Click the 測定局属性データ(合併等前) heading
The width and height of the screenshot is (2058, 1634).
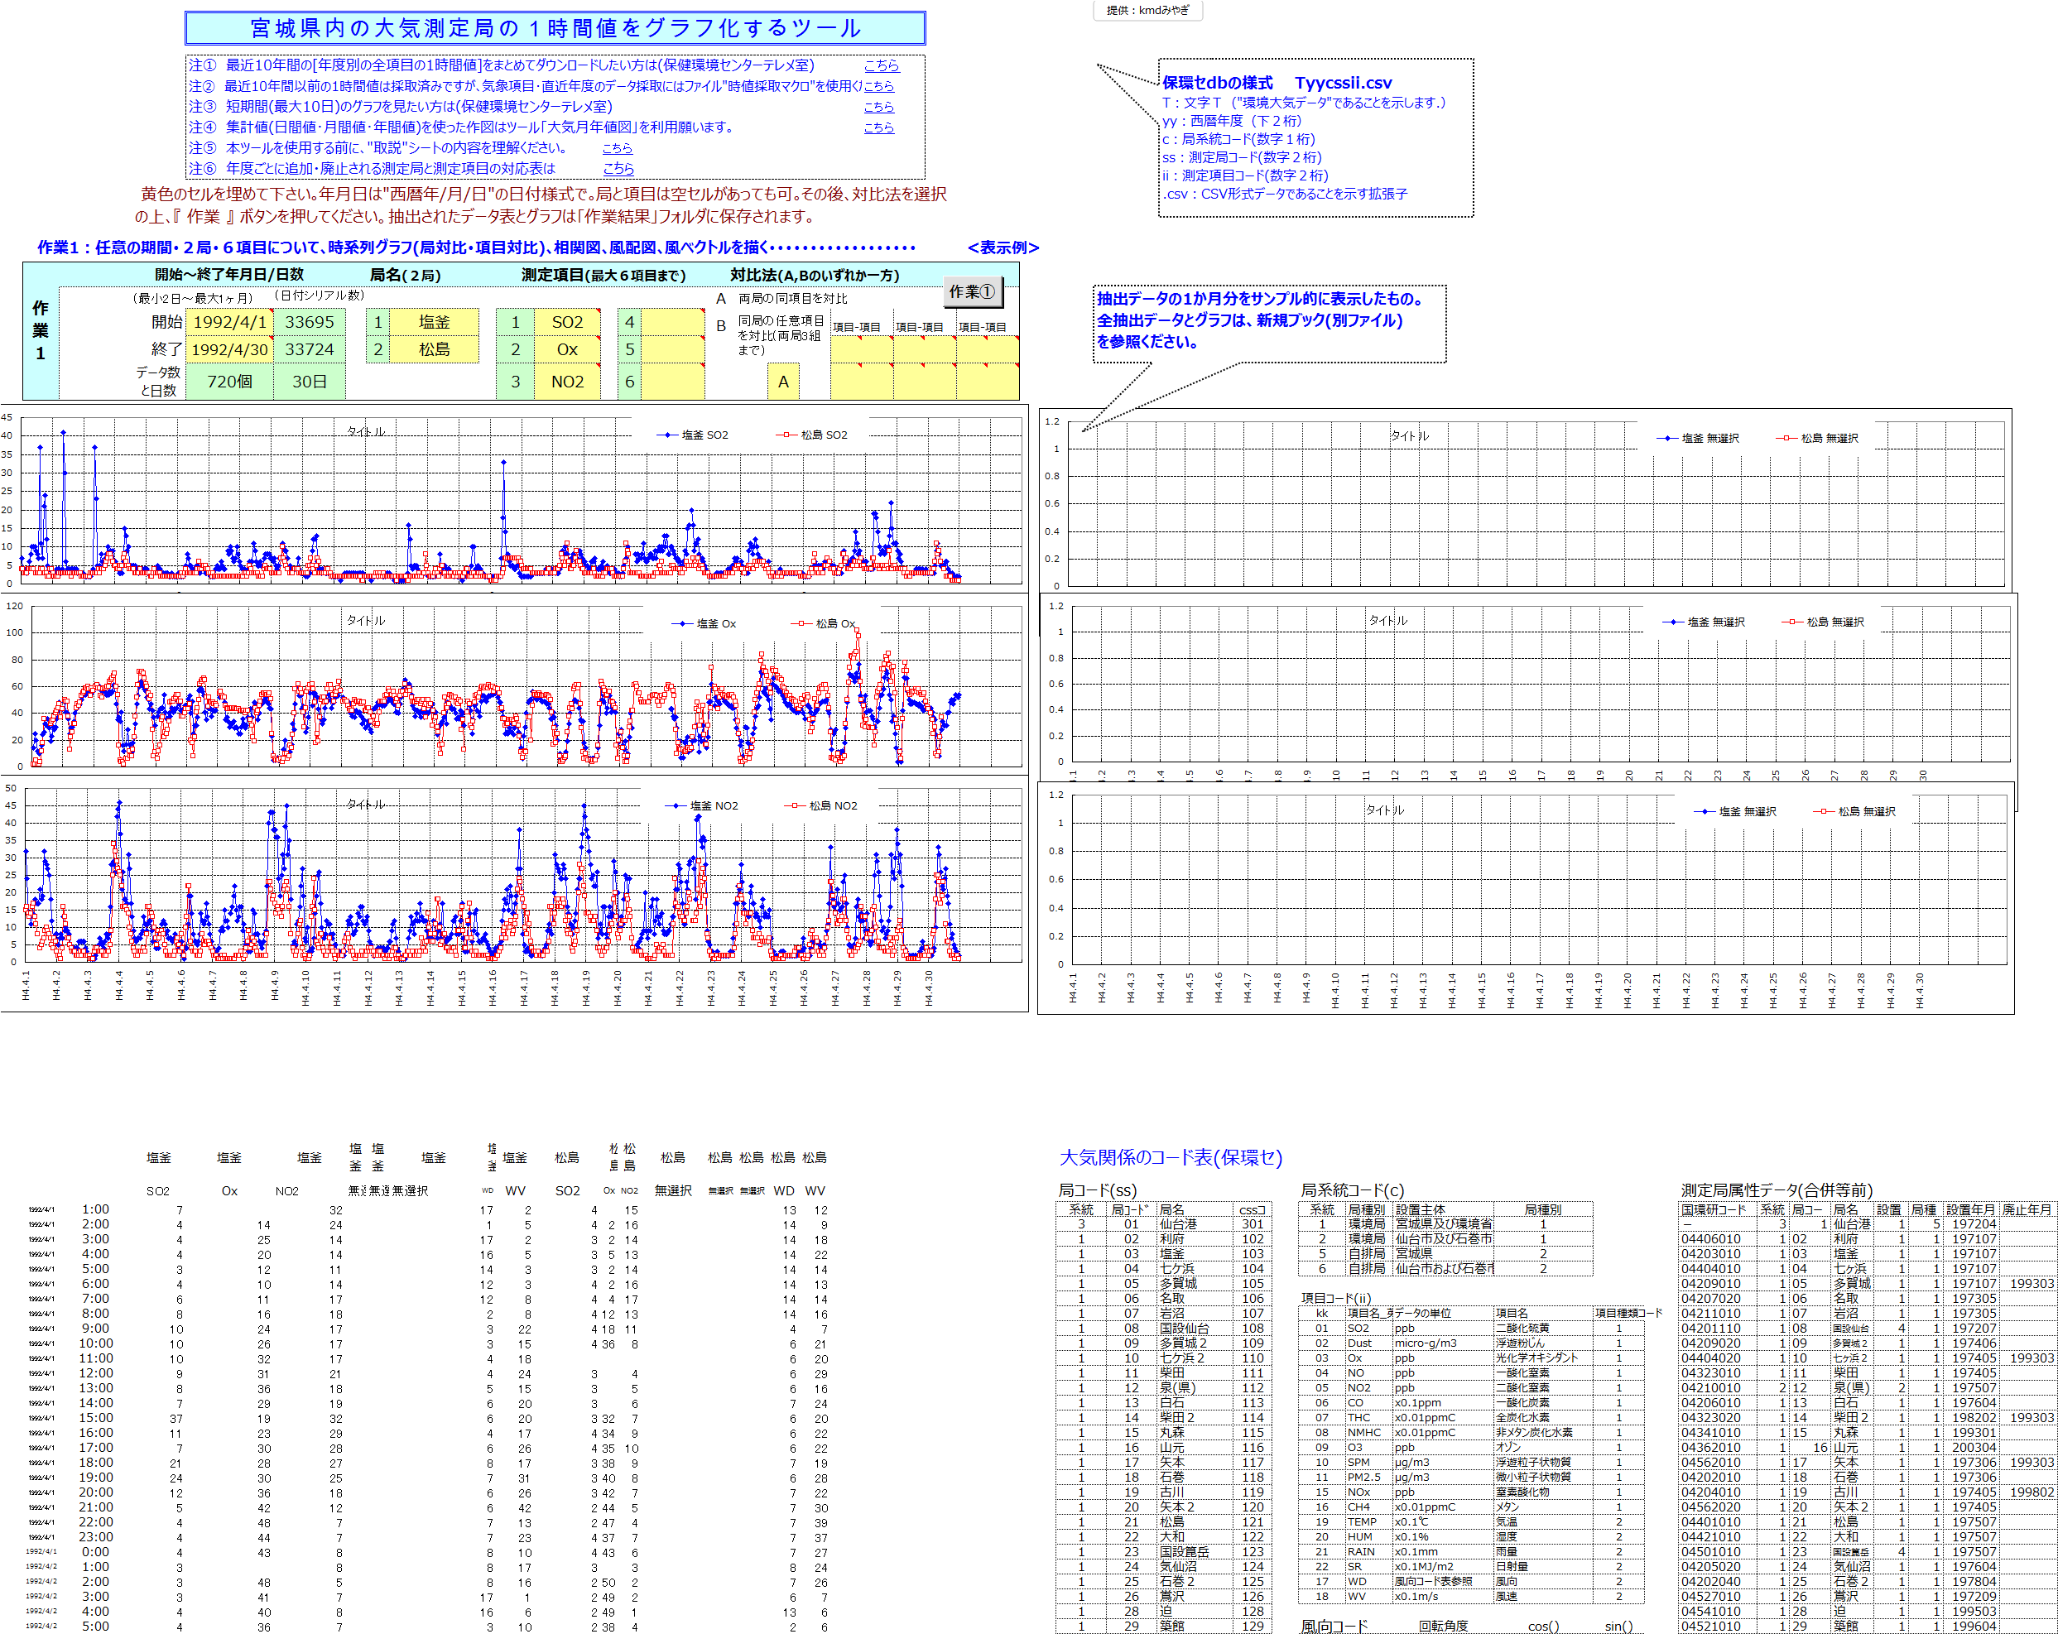tap(1777, 1190)
